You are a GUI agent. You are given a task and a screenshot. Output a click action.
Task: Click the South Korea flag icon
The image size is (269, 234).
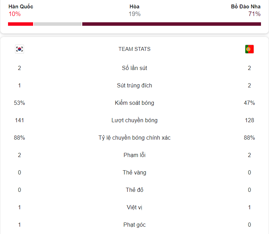coord(20,49)
